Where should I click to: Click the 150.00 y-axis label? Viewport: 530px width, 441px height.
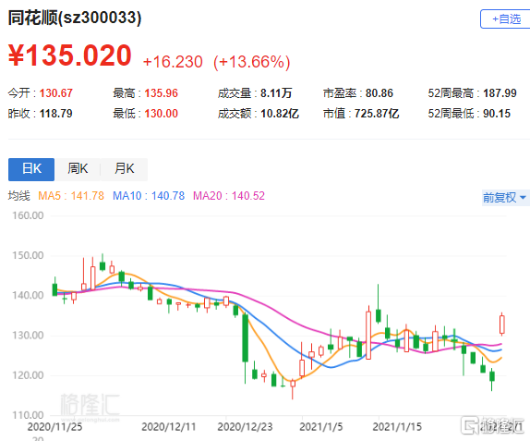28,255
